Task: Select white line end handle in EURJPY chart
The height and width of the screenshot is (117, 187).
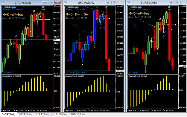Action: [x=175, y=25]
